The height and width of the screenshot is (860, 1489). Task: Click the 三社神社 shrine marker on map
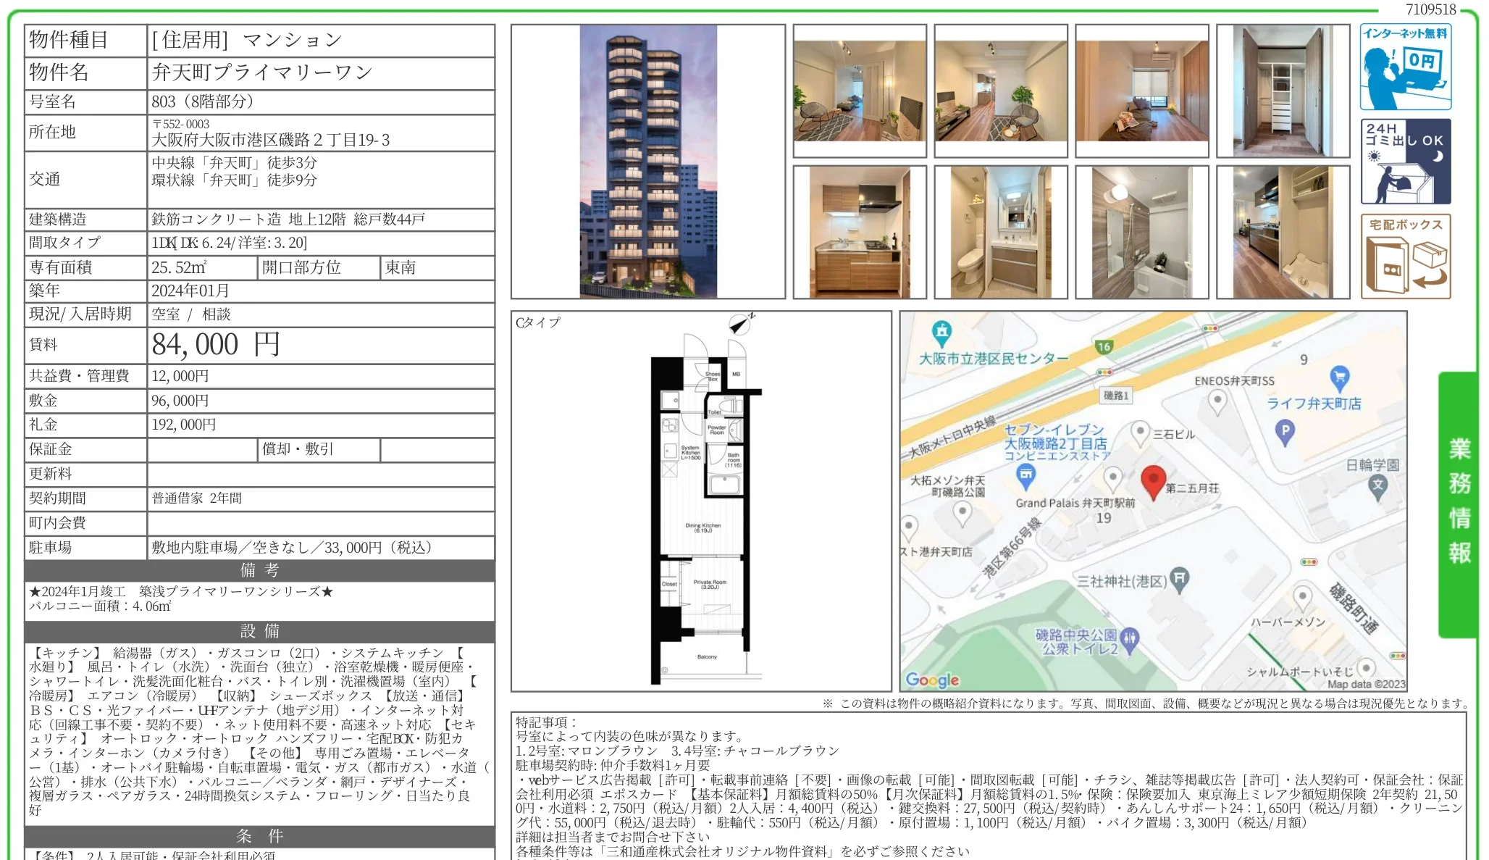coord(1179,578)
